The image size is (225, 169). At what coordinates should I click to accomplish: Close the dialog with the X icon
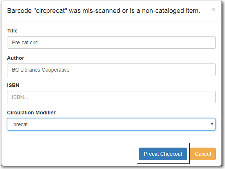(x=213, y=10)
